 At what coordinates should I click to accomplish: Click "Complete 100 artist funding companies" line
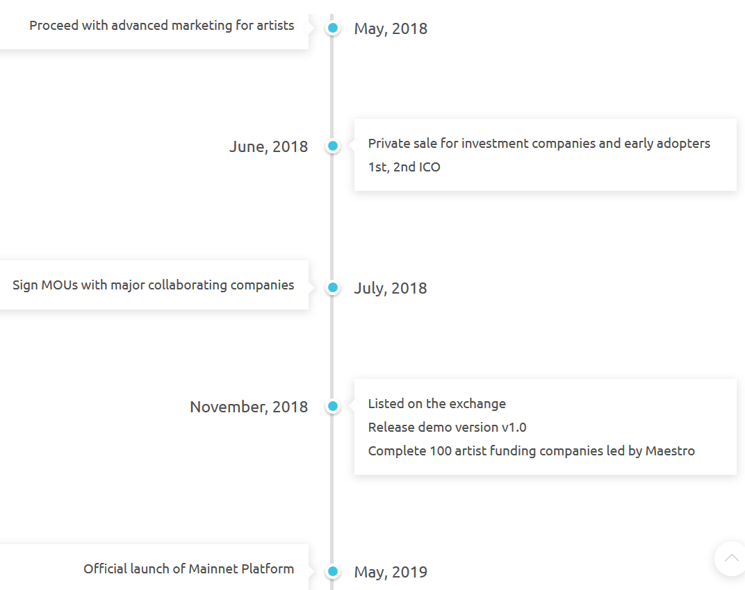(531, 451)
